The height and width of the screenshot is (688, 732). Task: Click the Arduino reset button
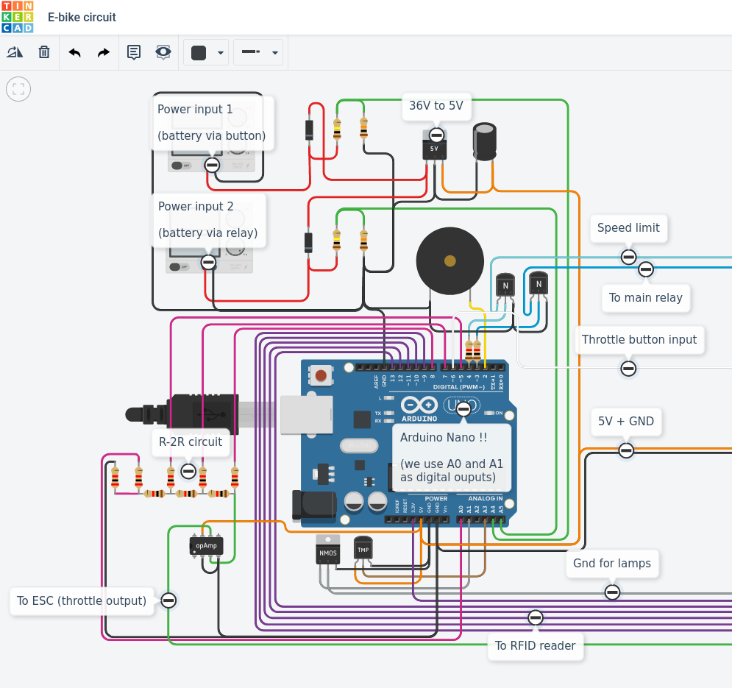[321, 375]
